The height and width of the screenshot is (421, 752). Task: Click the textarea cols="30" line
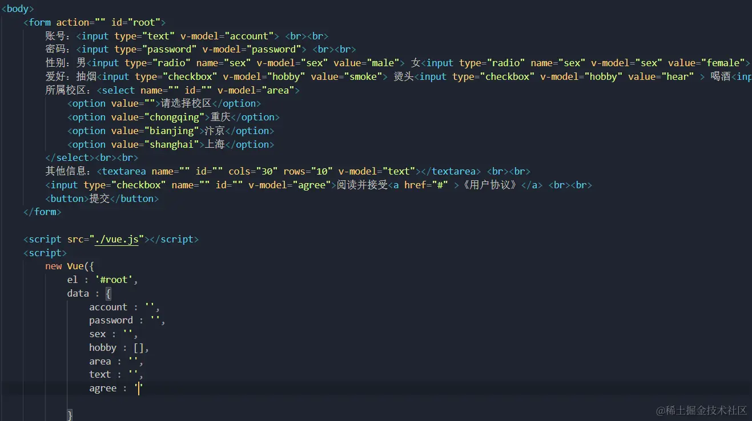click(288, 172)
